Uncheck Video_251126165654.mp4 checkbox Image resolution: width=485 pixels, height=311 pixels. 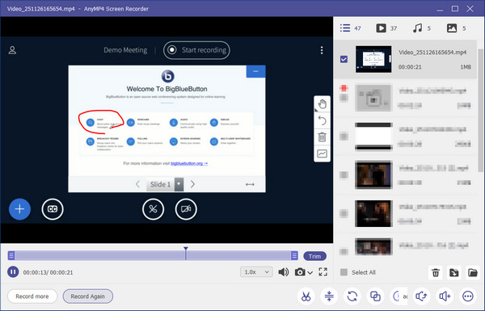(x=344, y=59)
